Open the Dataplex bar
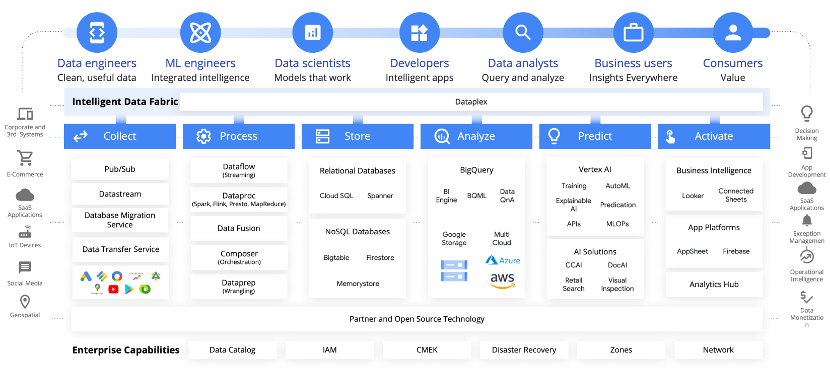The height and width of the screenshot is (380, 830). click(471, 102)
